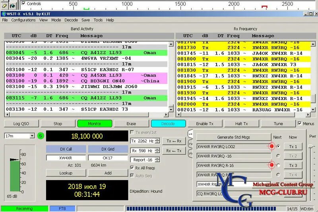The height and width of the screenshot is (212, 318).
Task: Click the Lookup button
Action: pyautogui.click(x=66, y=173)
